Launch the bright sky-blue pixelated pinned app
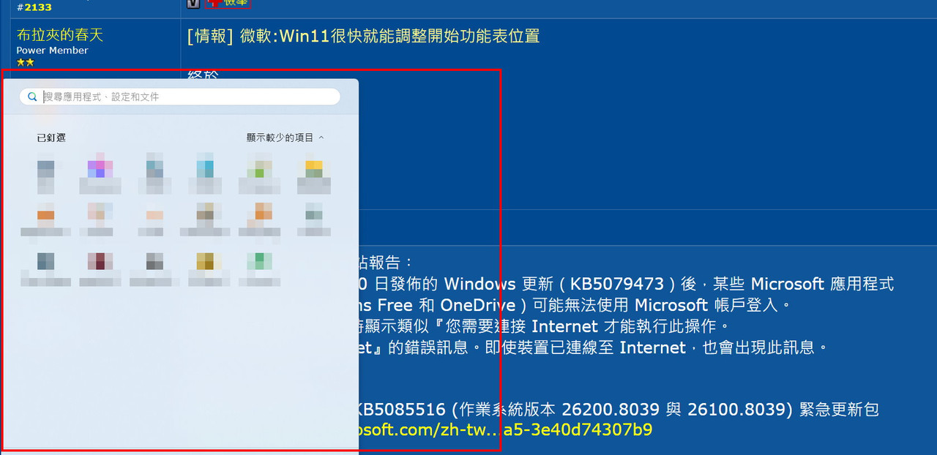The image size is (937, 455). tap(205, 168)
